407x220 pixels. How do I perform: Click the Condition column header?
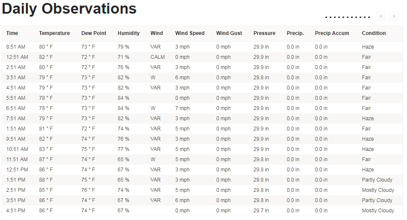point(374,33)
